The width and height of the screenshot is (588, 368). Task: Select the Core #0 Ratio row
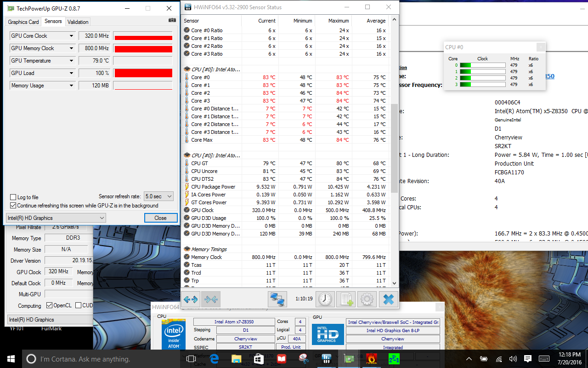(286, 30)
